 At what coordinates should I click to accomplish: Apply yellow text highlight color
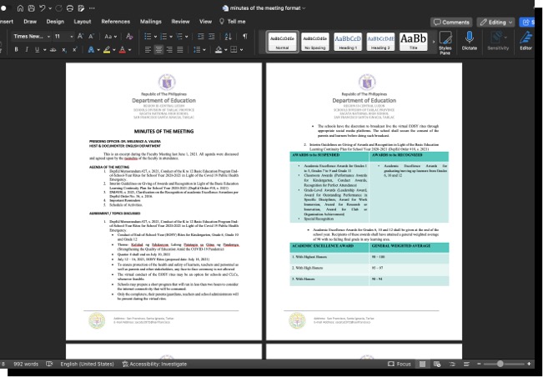[x=107, y=50]
